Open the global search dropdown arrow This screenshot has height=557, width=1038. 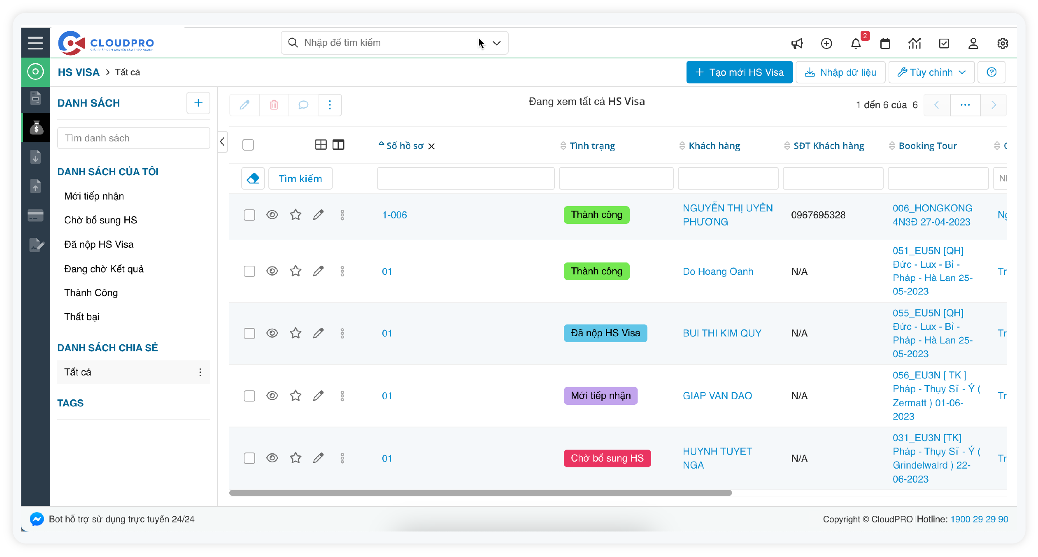(497, 43)
